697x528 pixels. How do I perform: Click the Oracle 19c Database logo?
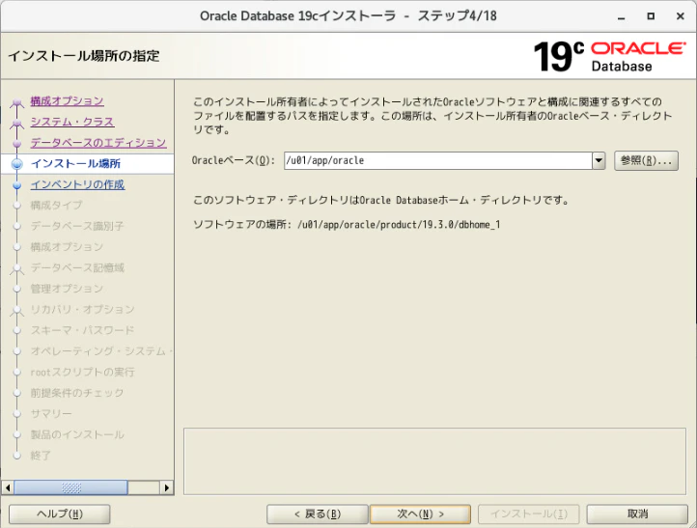[x=609, y=56]
